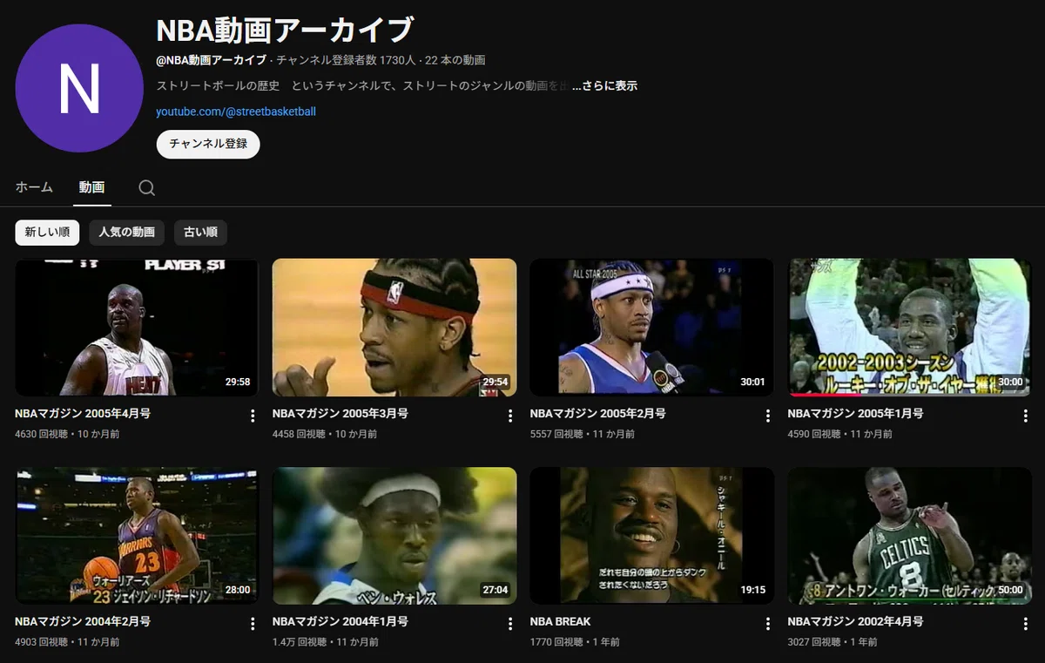Screen dimensions: 1045x663
Task: Open options menu for NBAマガジン 2005年3月号
Action: 510,416
